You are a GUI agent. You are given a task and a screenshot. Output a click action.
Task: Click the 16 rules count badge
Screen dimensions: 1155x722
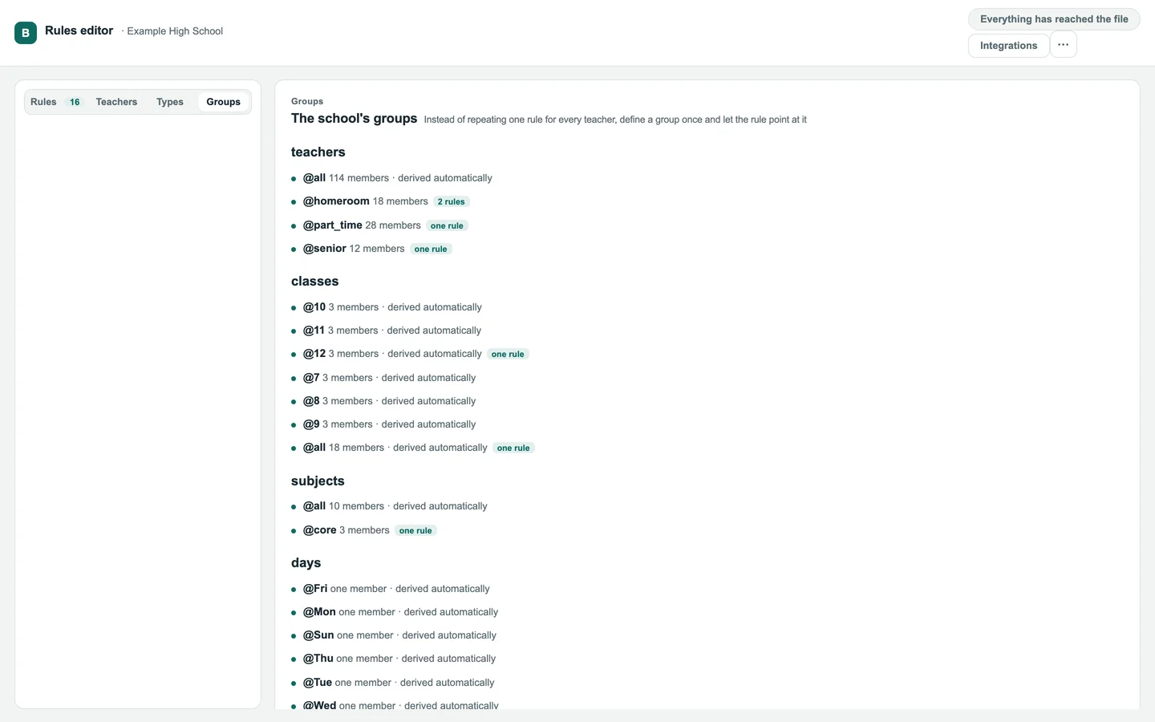point(75,102)
